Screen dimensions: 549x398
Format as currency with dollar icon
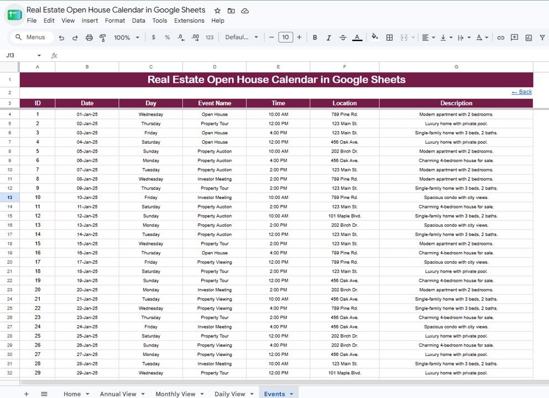tap(153, 37)
